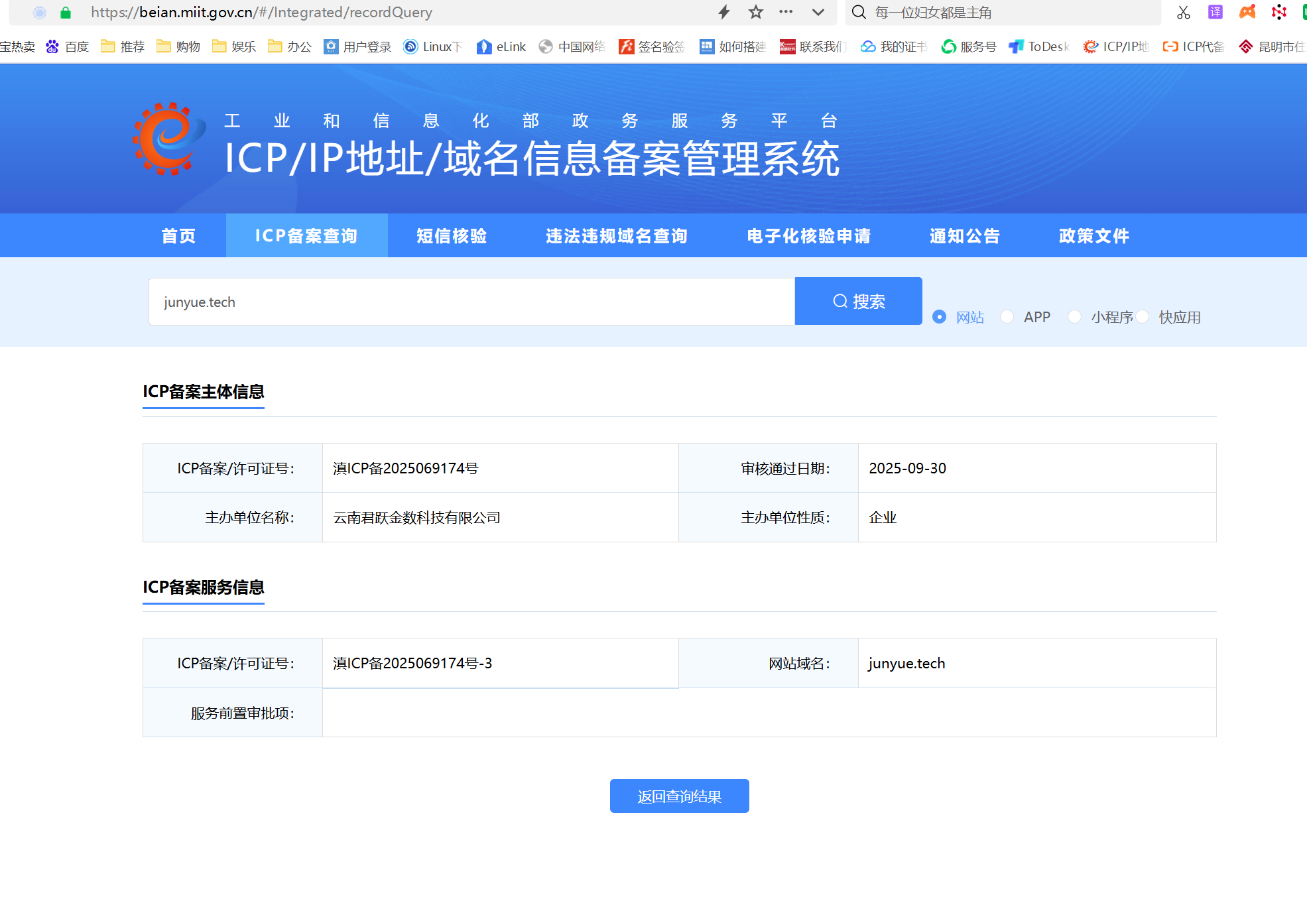Image resolution: width=1307 pixels, height=905 pixels.
Task: Open the Baidu paw bookmark
Action: click(x=67, y=46)
